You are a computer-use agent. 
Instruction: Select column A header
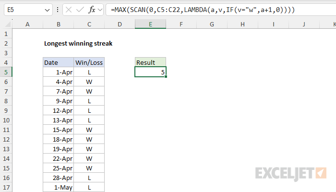click(x=27, y=24)
